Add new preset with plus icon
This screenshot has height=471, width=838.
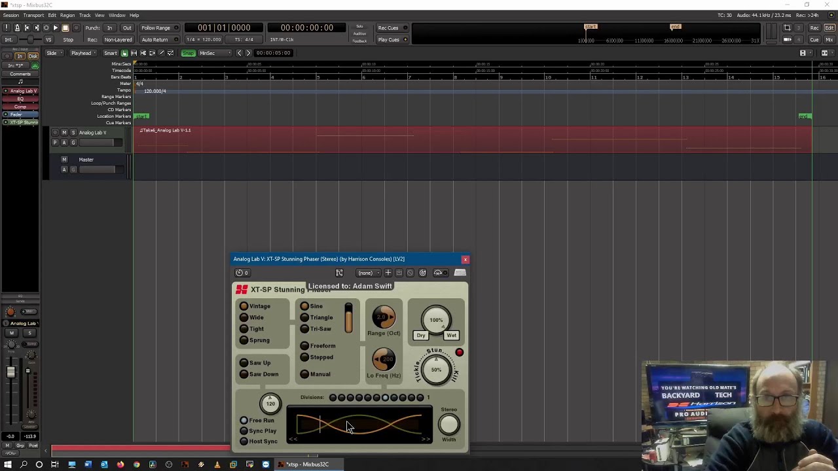point(388,273)
